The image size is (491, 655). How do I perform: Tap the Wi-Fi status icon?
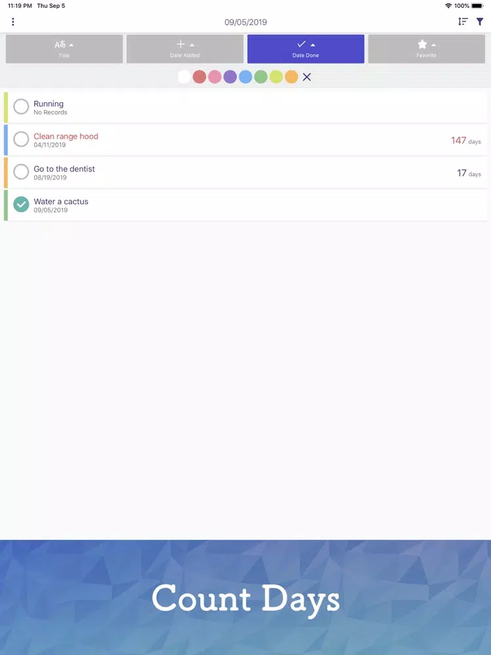pyautogui.click(x=448, y=6)
